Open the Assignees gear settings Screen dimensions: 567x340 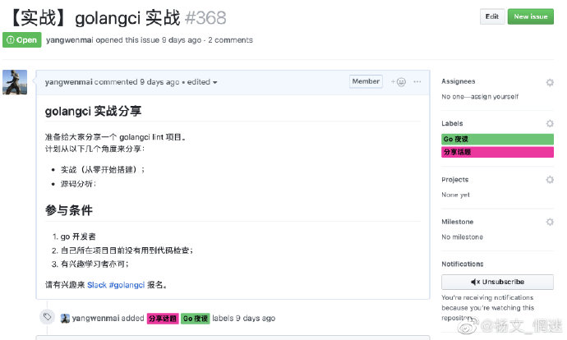pos(550,82)
